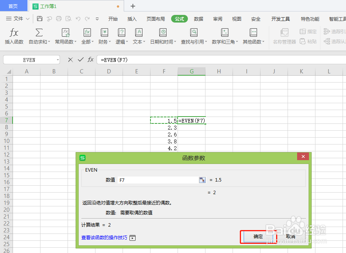Click the 取消 button in dialog
This screenshot has width=346, height=253.
pos(290,237)
